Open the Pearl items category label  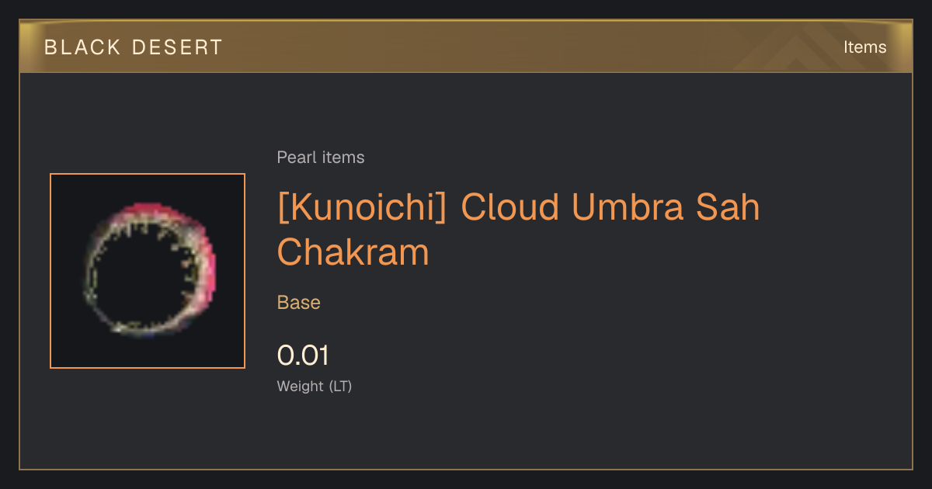coord(321,158)
